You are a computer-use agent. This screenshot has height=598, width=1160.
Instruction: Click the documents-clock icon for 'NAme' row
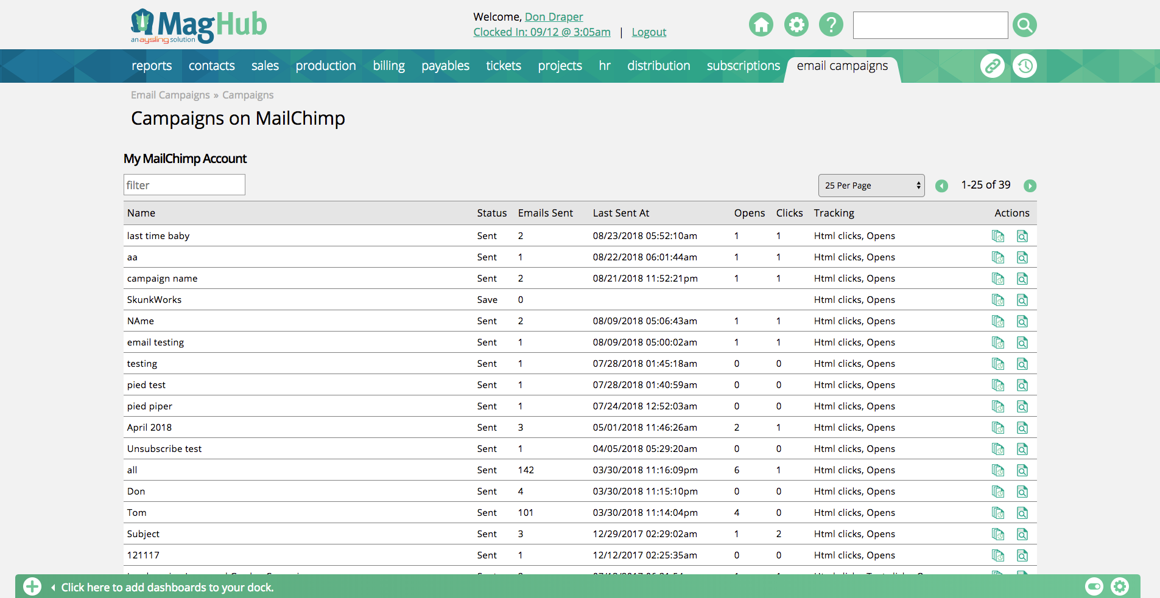998,321
